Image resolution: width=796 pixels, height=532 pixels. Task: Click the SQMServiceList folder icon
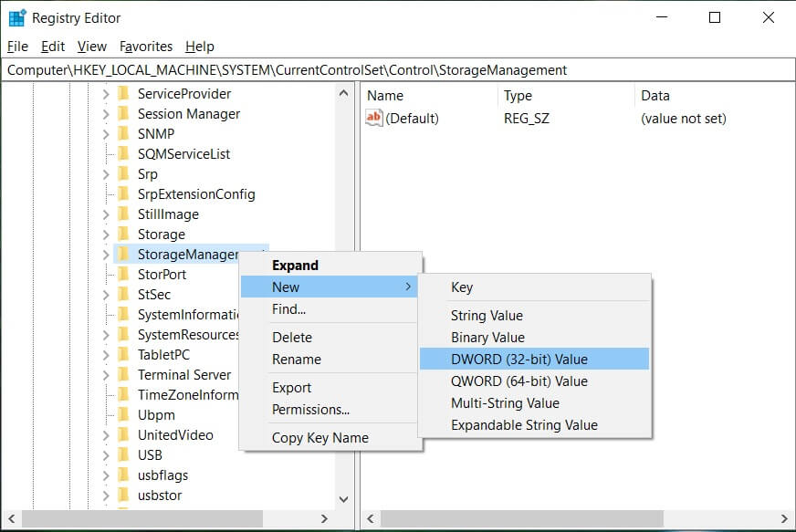[123, 154]
